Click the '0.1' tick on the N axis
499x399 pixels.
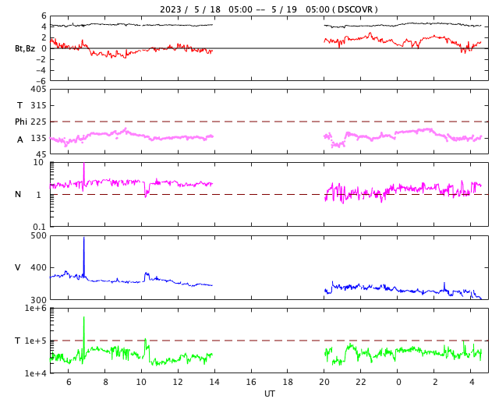pyautogui.click(x=40, y=227)
